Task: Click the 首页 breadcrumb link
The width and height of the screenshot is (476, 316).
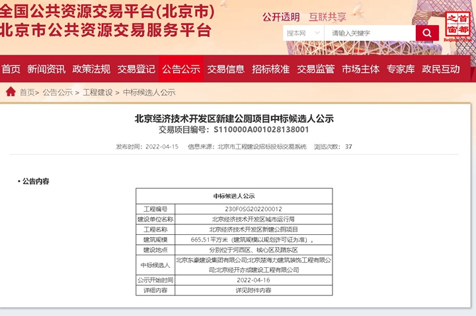Action: pyautogui.click(x=27, y=92)
